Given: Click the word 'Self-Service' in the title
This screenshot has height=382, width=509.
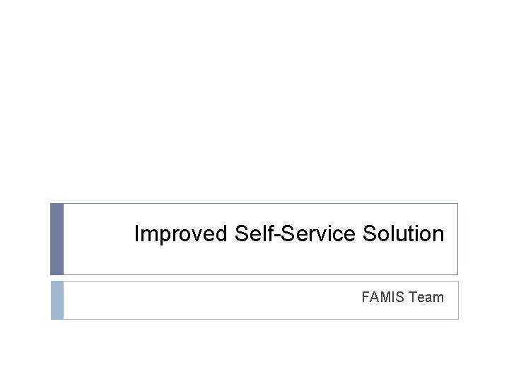Looking at the screenshot, I should point(295,233).
